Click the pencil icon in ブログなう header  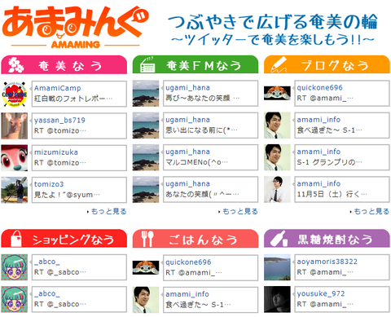279,65
